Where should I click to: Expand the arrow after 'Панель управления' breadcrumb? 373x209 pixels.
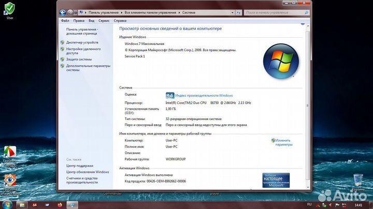point(122,12)
